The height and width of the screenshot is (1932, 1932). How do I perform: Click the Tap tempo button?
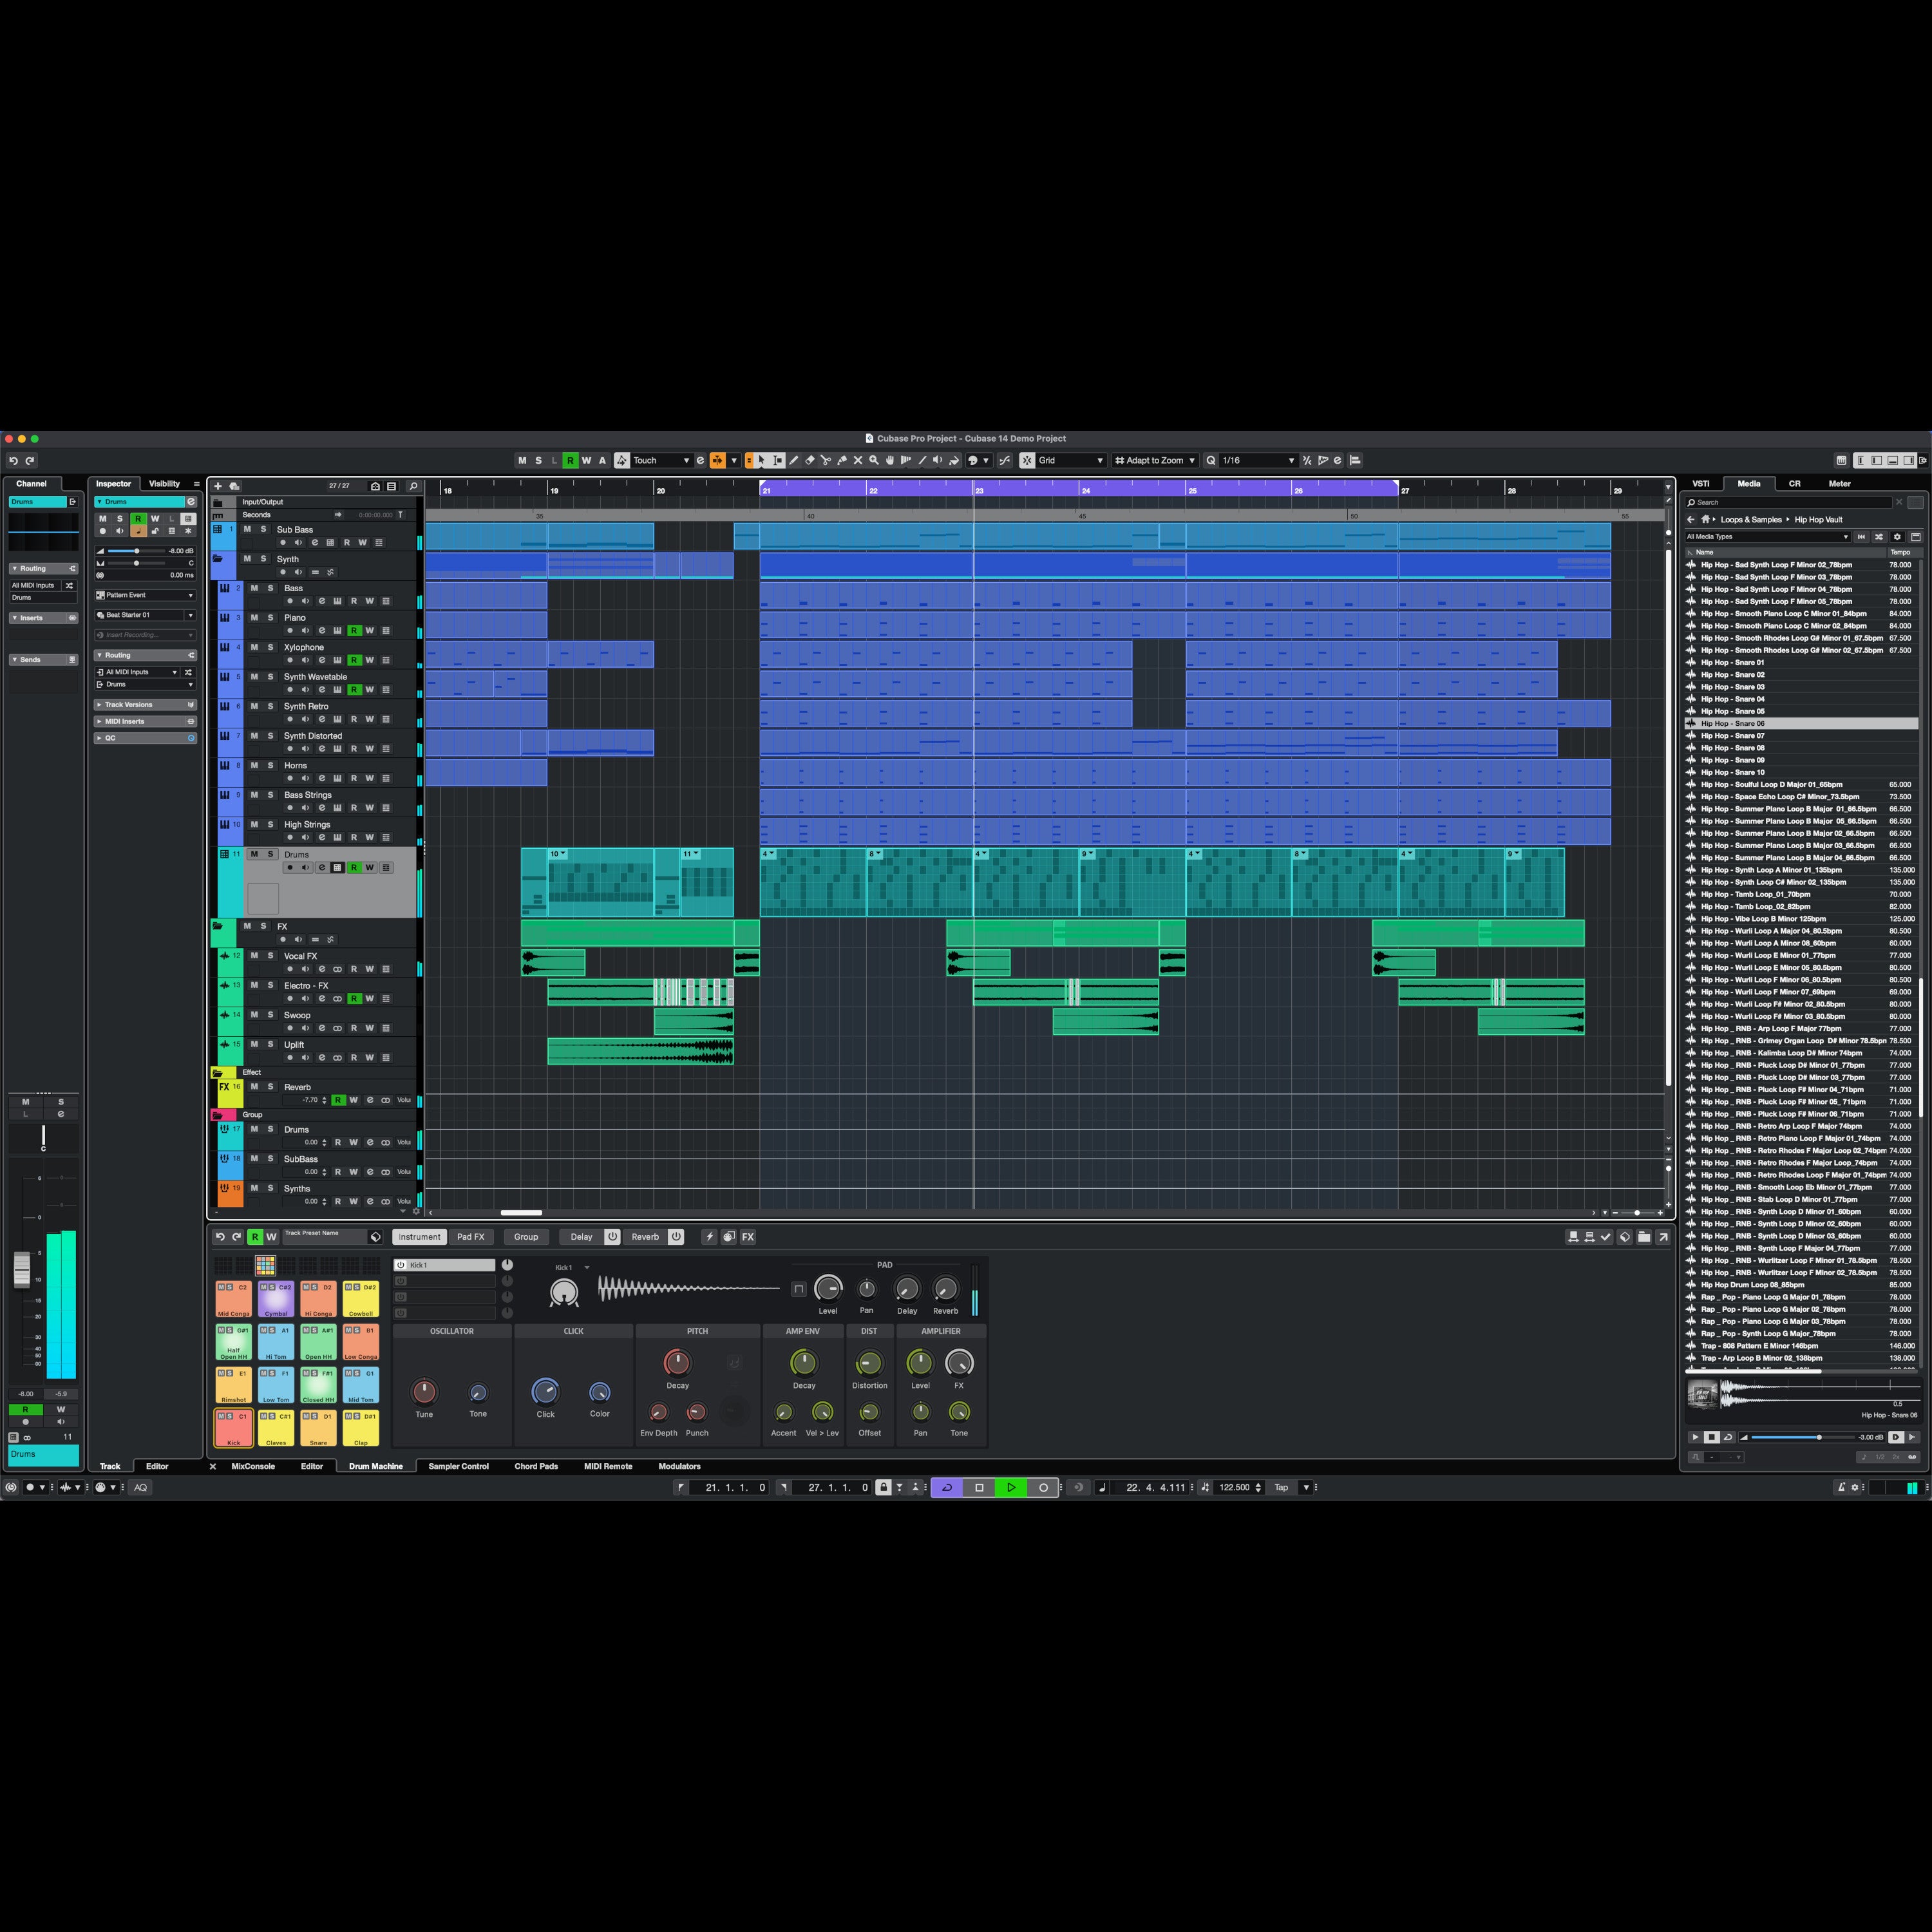(1281, 1488)
